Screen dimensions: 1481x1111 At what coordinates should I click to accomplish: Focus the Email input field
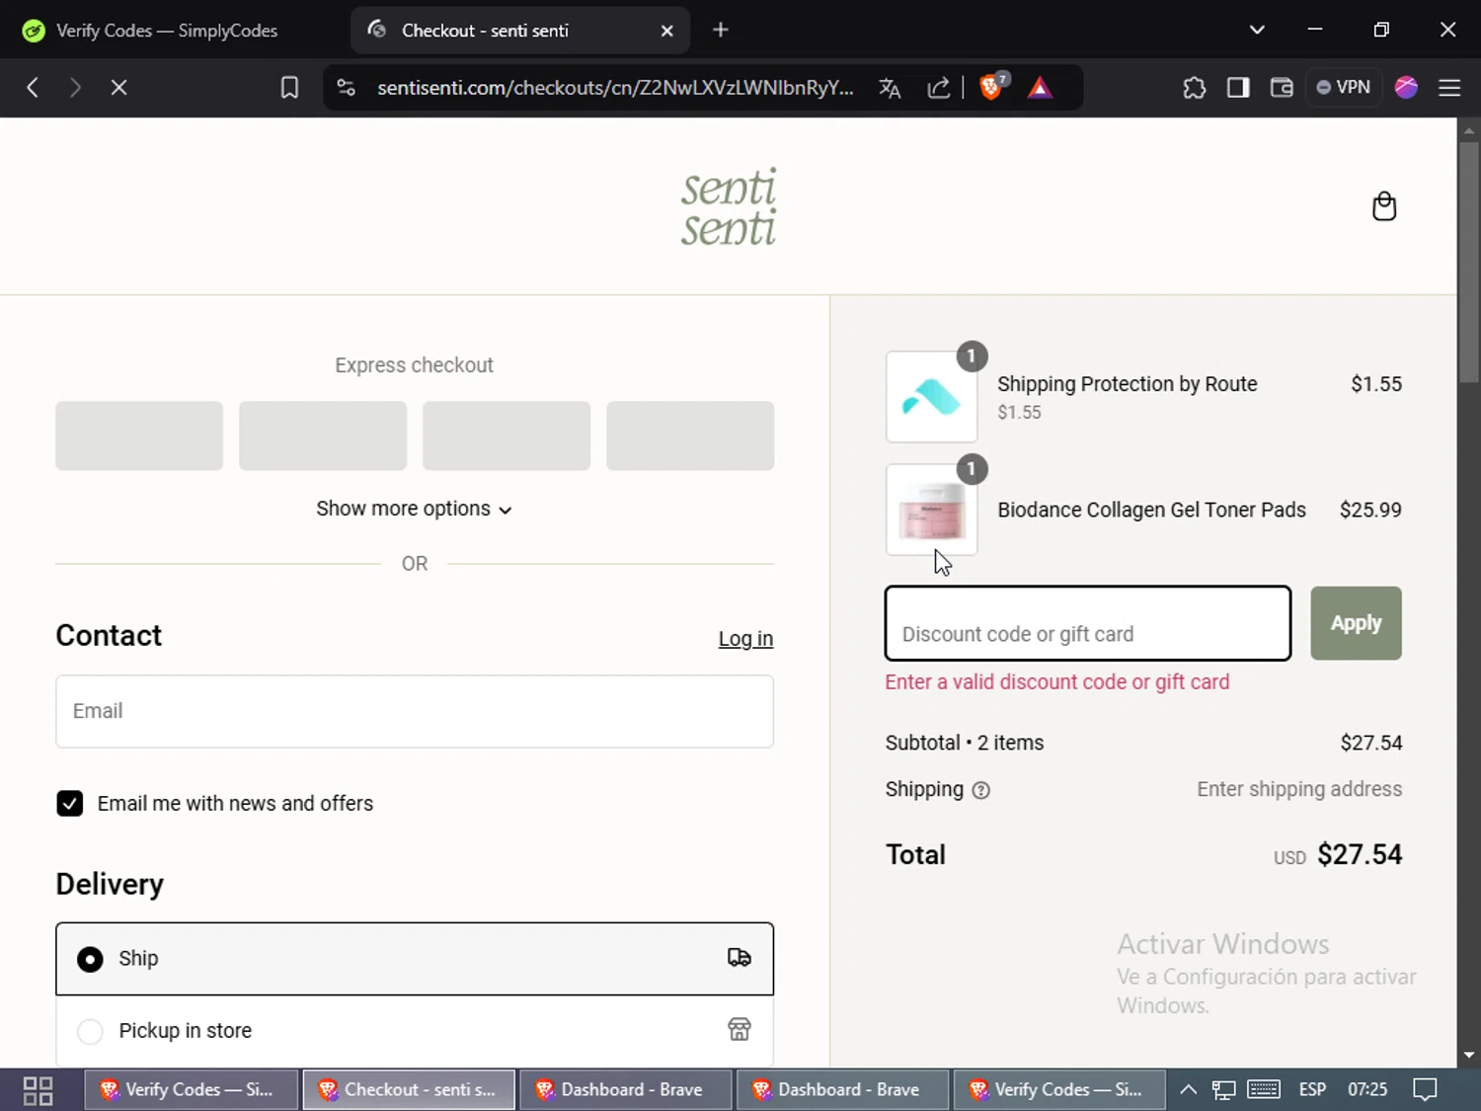[415, 711]
